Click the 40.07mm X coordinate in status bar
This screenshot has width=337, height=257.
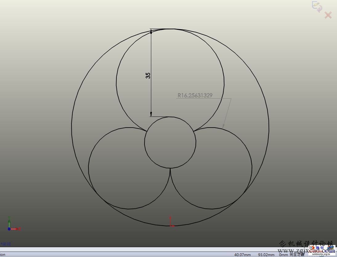click(x=242, y=255)
